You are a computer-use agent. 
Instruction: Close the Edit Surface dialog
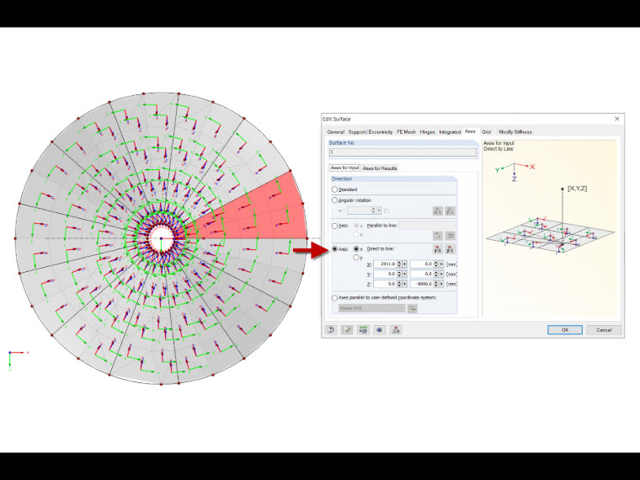(x=617, y=119)
